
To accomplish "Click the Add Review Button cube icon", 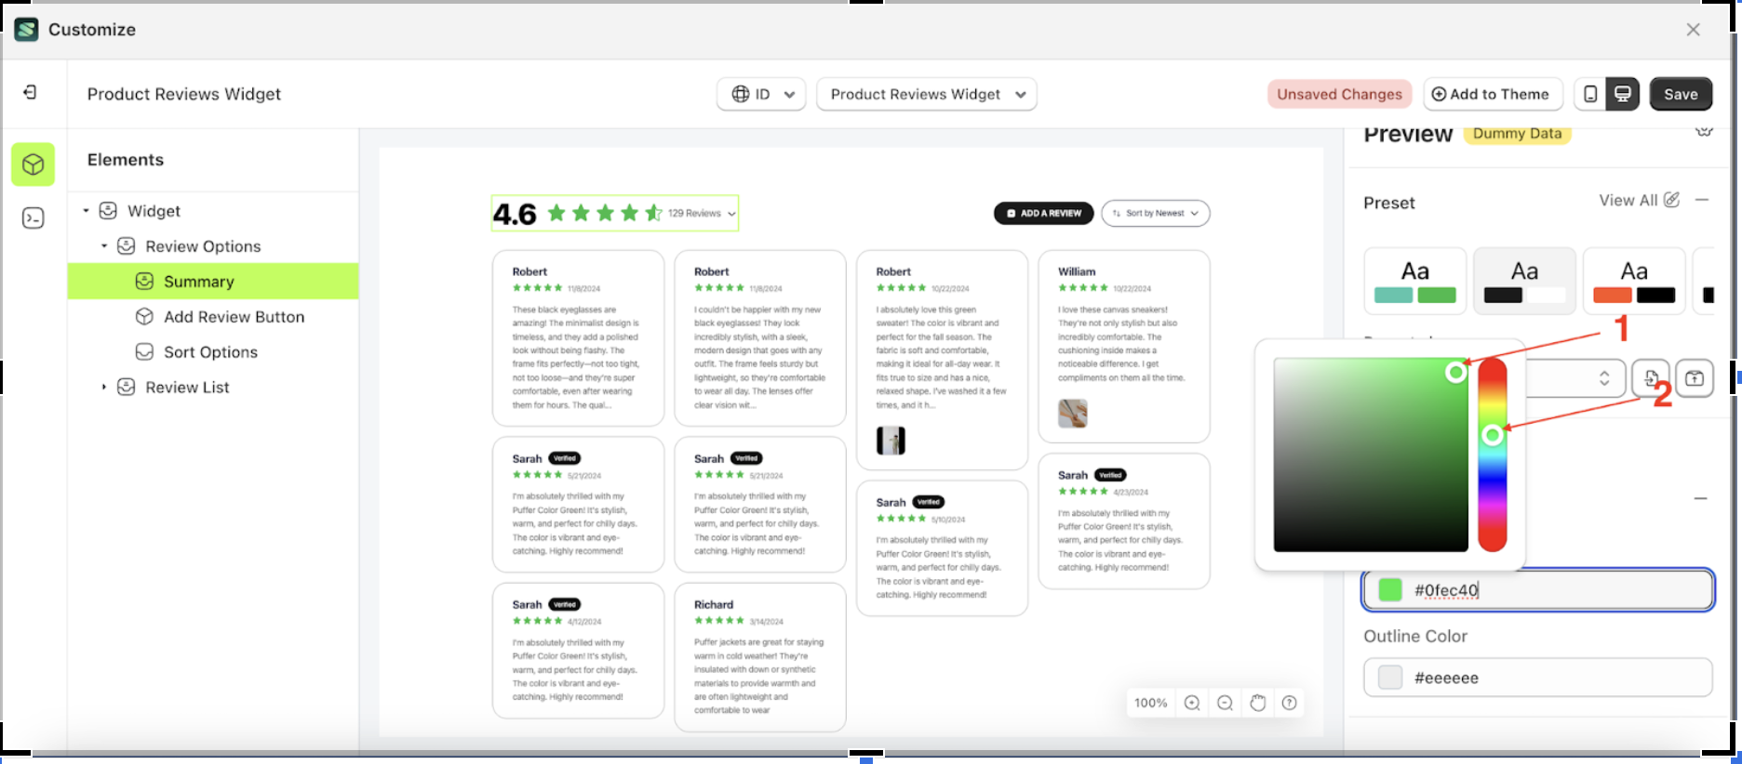I will (144, 317).
